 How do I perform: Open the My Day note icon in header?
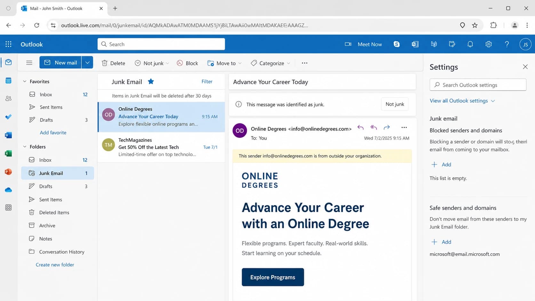click(x=452, y=44)
